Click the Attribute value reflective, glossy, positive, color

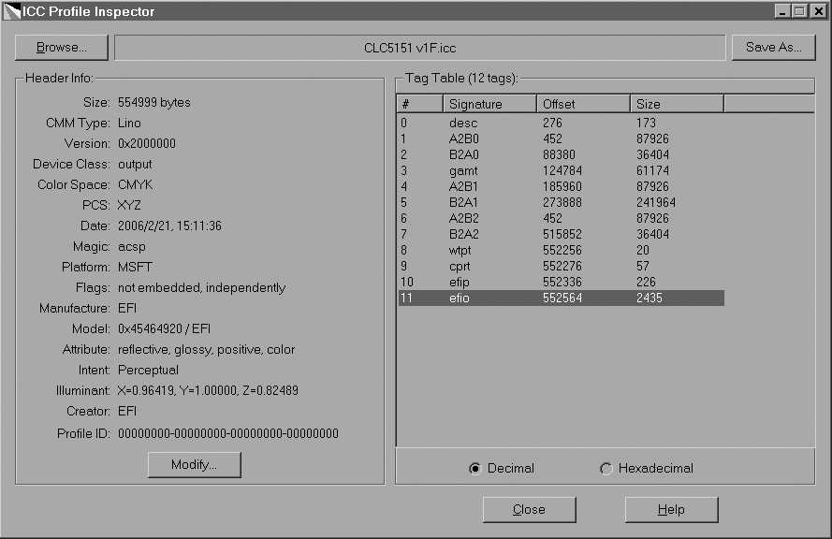click(x=206, y=350)
